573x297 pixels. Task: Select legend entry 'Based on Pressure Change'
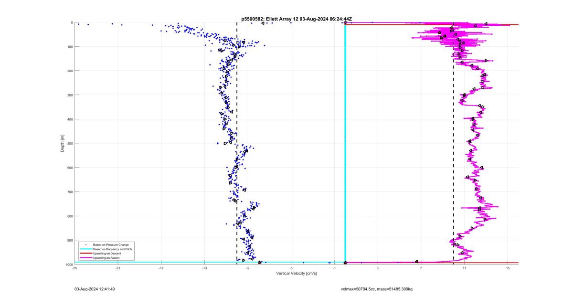point(111,244)
